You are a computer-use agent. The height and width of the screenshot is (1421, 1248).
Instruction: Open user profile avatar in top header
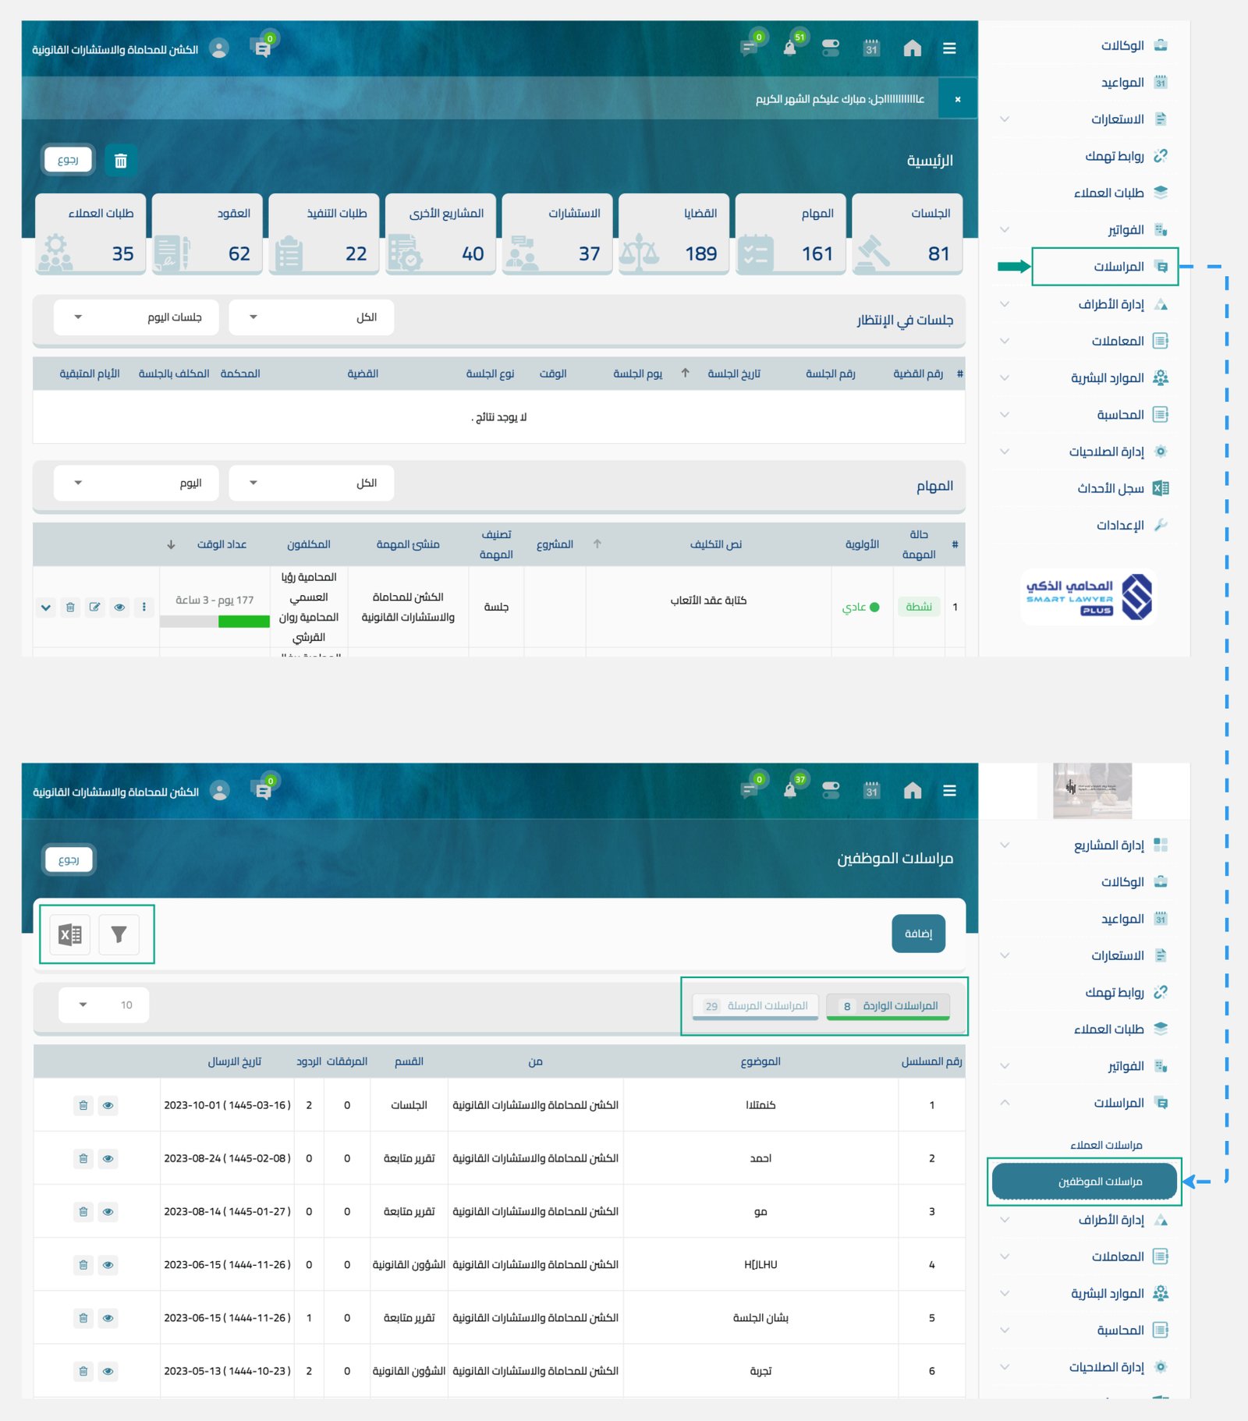coord(220,49)
